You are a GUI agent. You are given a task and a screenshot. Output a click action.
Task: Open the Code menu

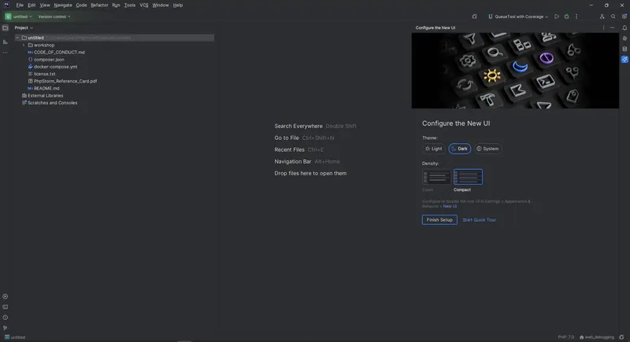(81, 6)
